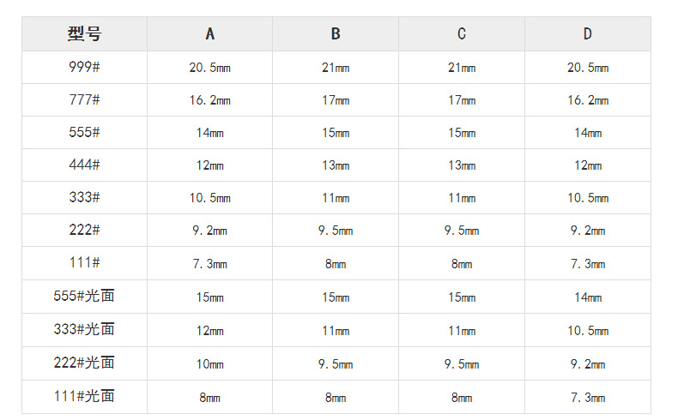Image resolution: width=678 pixels, height=420 pixels.
Task: Select column header C
Action: tap(462, 33)
